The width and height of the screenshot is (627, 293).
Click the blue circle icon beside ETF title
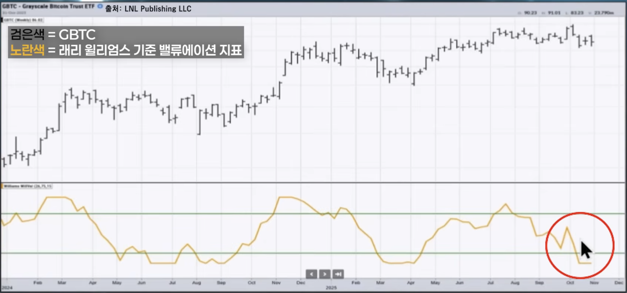pyautogui.click(x=100, y=6)
